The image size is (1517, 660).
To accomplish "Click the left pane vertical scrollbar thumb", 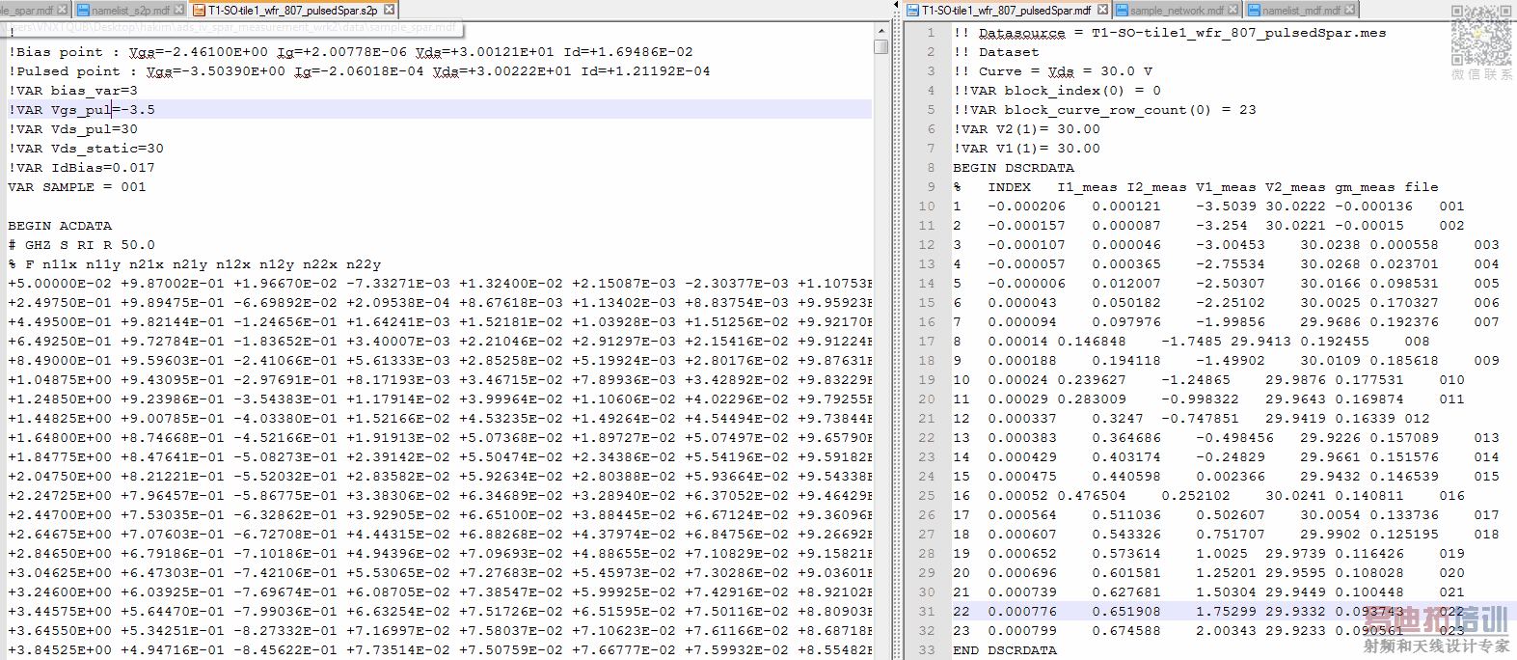I will point(881,46).
